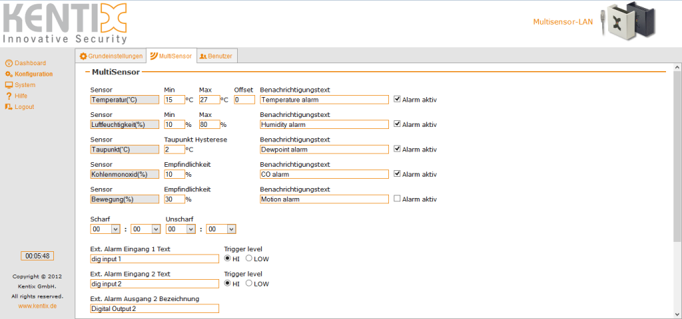Click the Dashboard gauge icon in sidebar
This screenshot has height=319, width=682.
tap(9, 63)
